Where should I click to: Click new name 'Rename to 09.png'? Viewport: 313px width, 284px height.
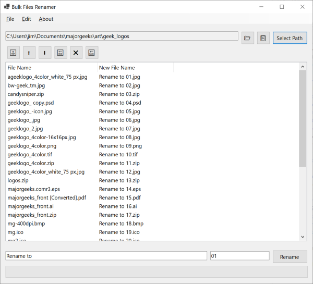coord(121,146)
